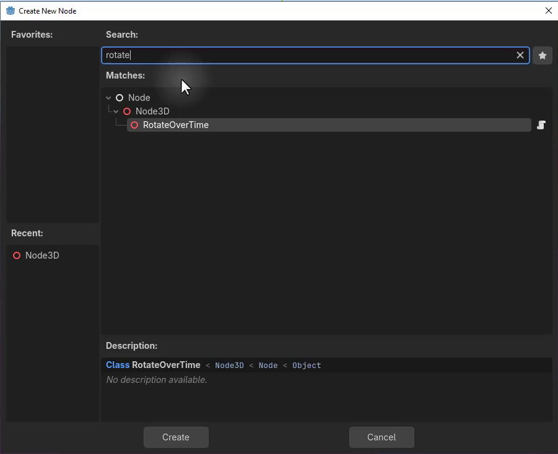The width and height of the screenshot is (558, 454).
Task: Select Node3D in the matches tree
Action: coord(152,111)
